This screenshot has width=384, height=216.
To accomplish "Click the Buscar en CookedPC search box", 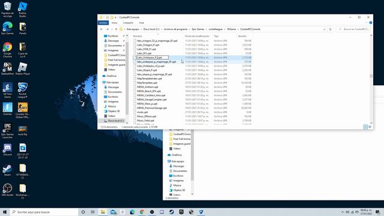I will tap(353, 29).
